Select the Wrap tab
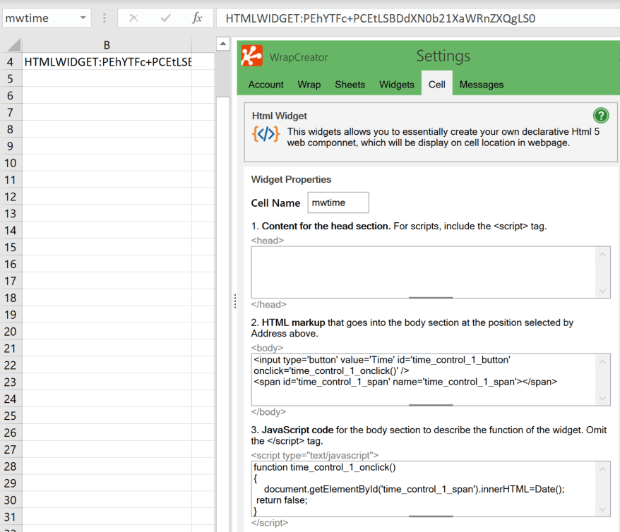The width and height of the screenshot is (620, 532). pyautogui.click(x=309, y=83)
